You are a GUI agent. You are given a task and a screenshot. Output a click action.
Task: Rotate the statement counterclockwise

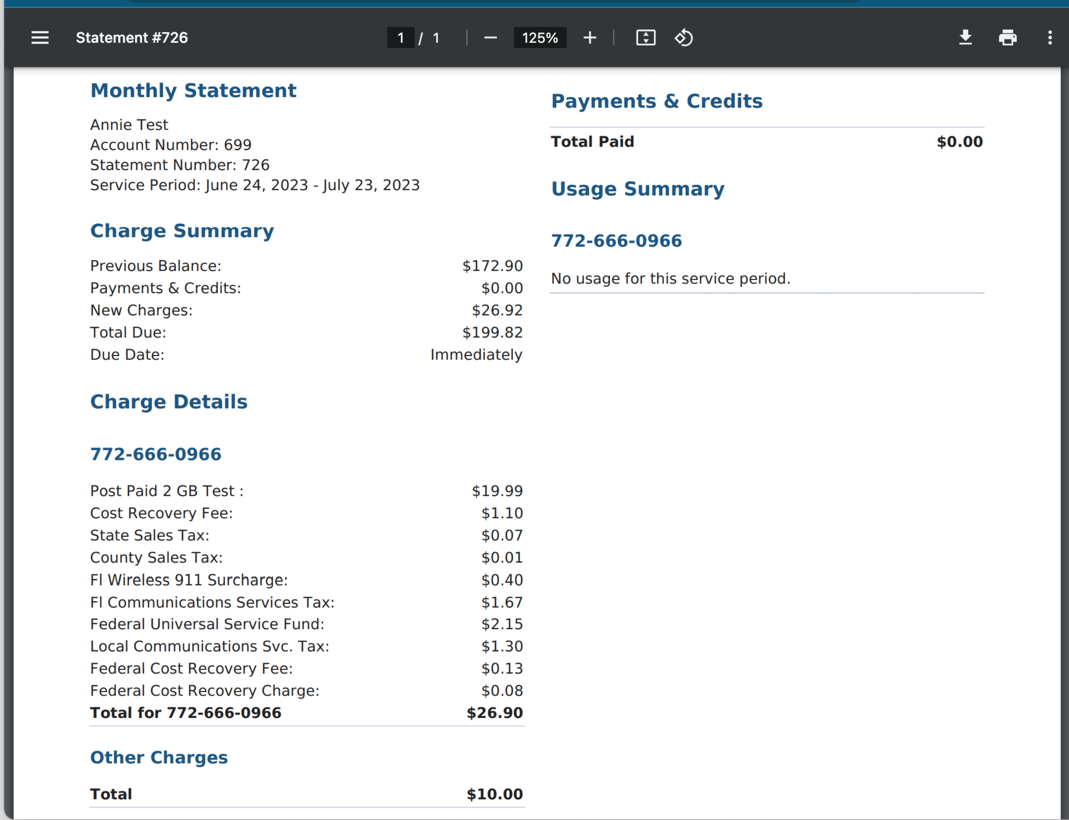pyautogui.click(x=683, y=37)
